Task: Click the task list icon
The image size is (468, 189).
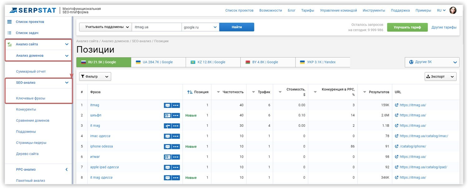Action: [9, 33]
